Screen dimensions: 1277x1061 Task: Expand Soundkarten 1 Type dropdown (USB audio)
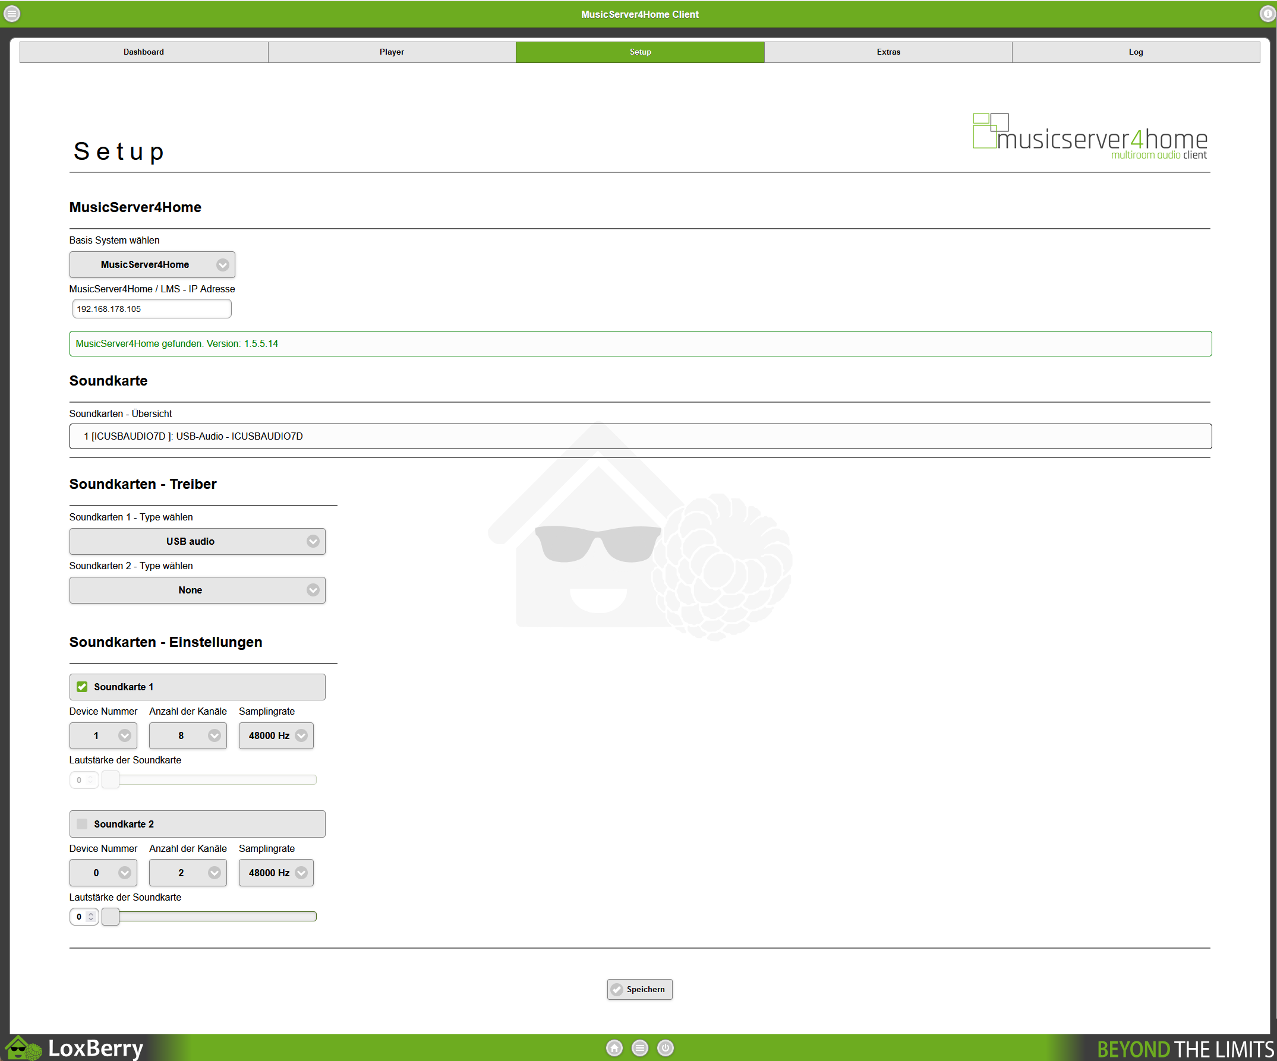click(197, 541)
